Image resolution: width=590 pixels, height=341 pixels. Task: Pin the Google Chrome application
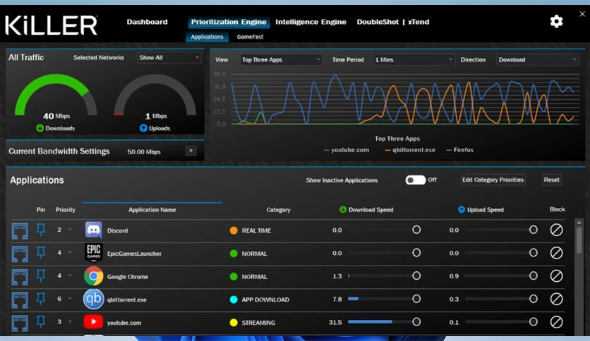point(41,275)
